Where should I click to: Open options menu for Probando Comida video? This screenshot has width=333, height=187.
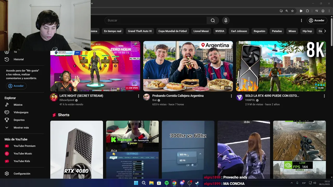coord(231,96)
